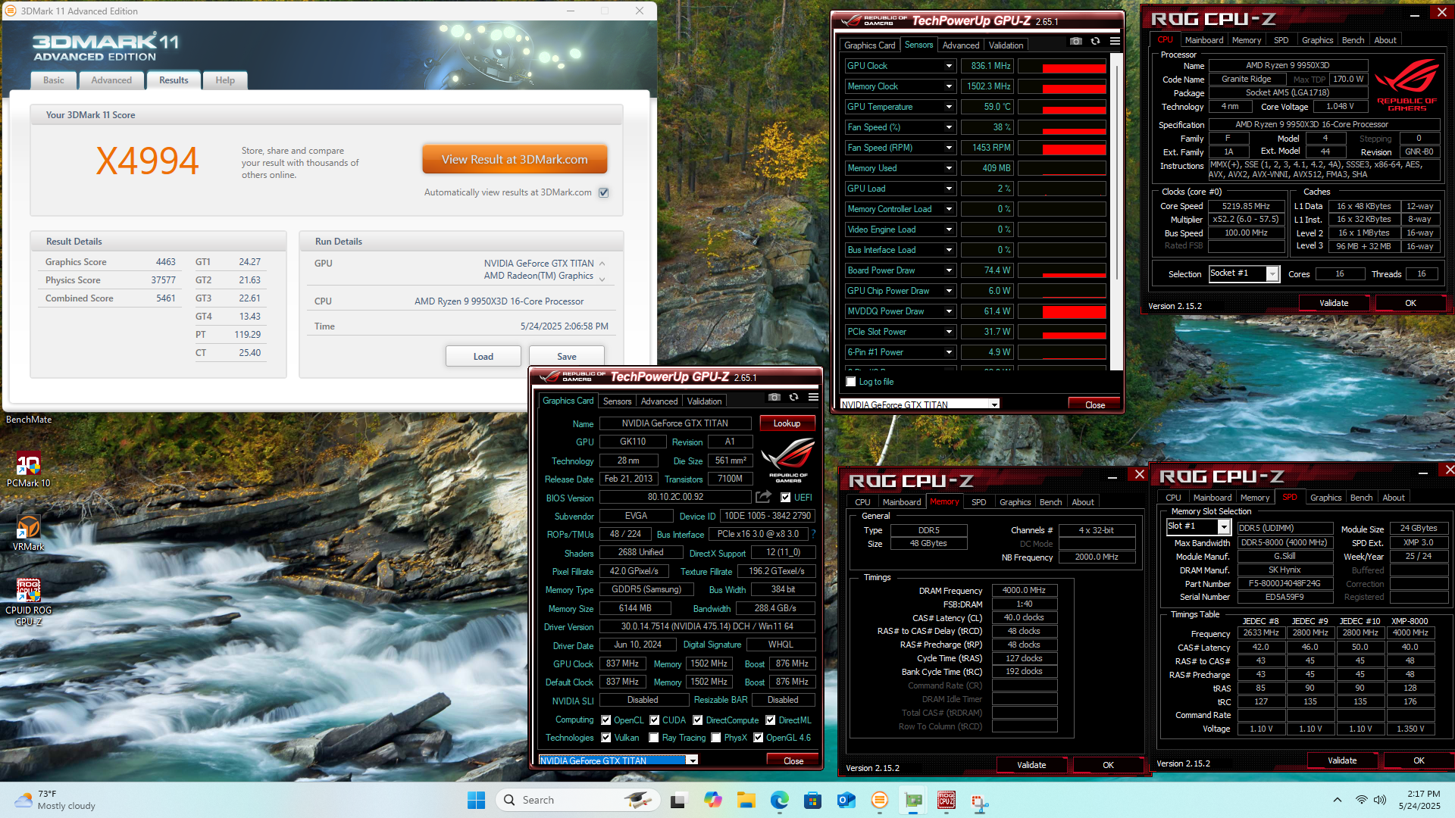This screenshot has height=818, width=1455.
Task: Toggle the PhysX checkbox
Action: point(715,738)
